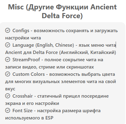Click the checkmark icon next to Language

8,45
